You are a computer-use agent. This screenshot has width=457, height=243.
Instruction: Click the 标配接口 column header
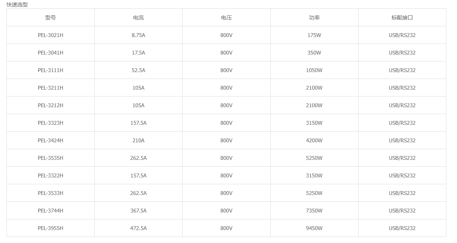[x=402, y=18]
